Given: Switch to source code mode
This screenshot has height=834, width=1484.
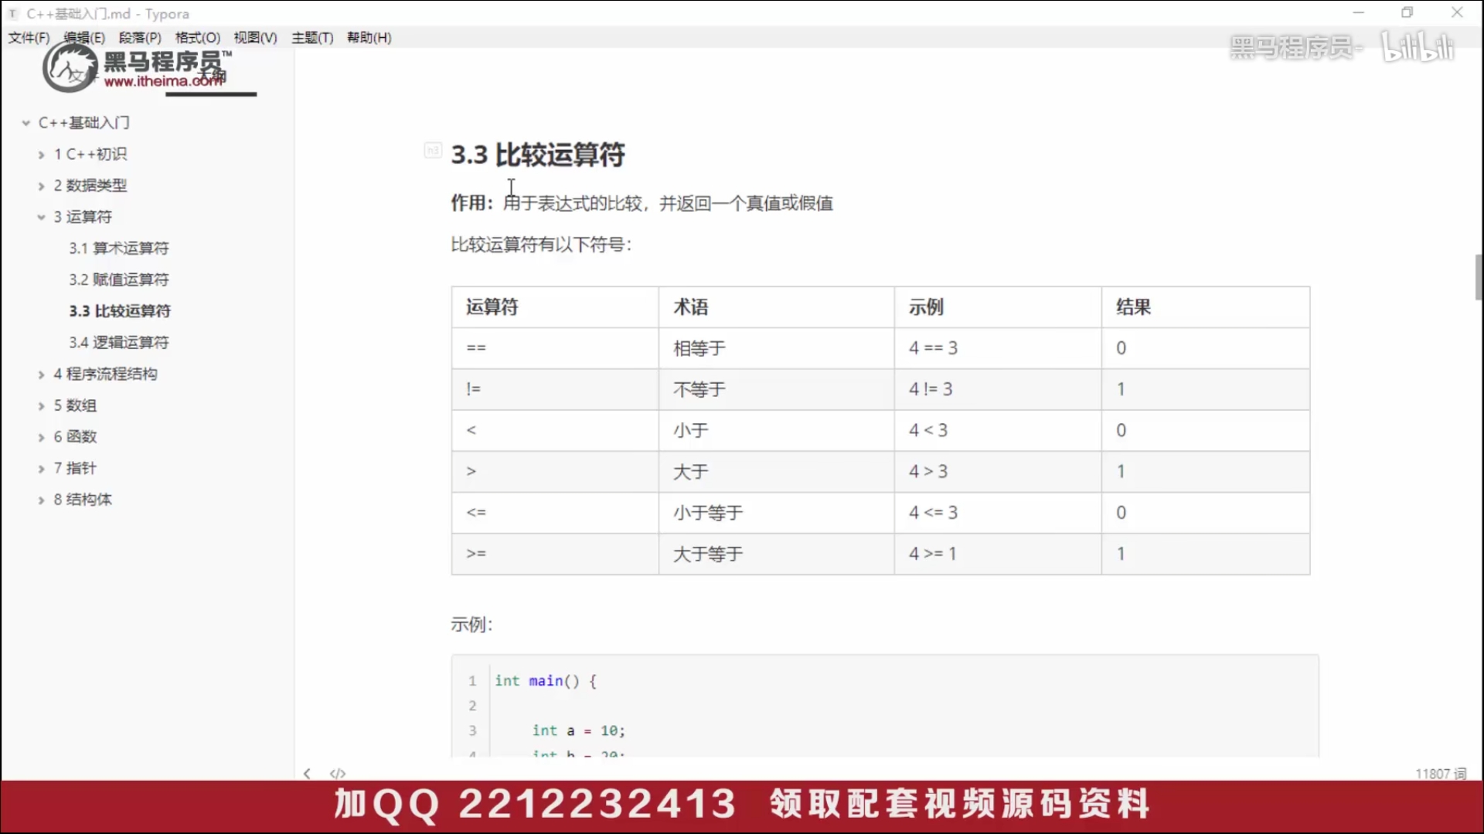Looking at the screenshot, I should point(338,774).
